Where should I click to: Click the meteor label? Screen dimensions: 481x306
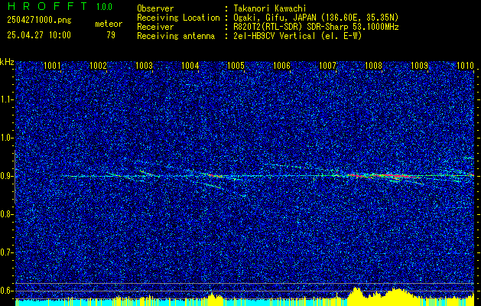click(109, 24)
